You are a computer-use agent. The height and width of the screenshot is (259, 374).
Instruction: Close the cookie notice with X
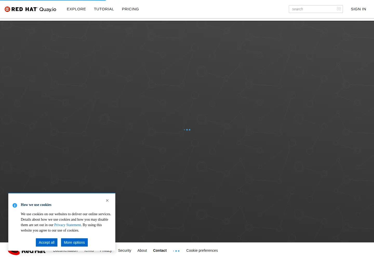pos(107,200)
